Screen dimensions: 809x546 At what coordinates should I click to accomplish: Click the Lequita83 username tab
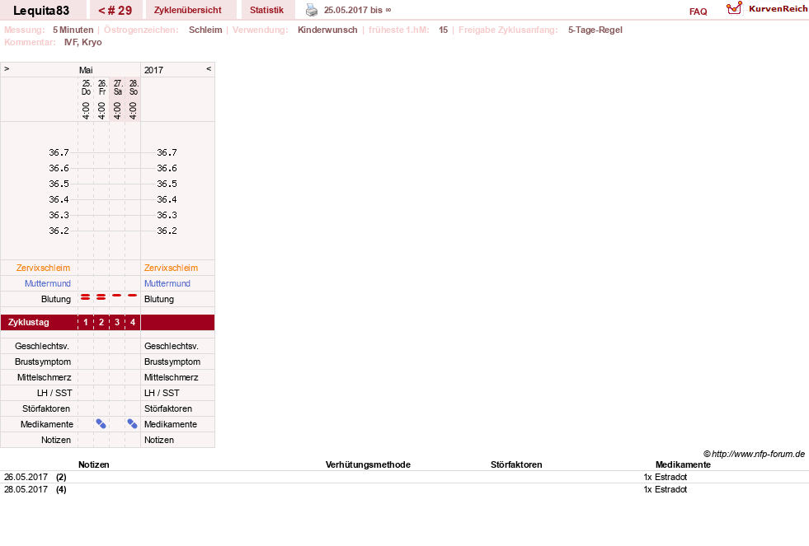point(41,11)
